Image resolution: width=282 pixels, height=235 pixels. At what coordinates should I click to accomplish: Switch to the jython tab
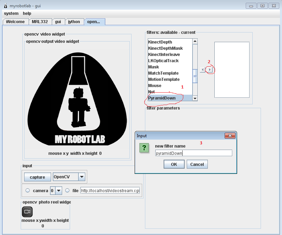[x=74, y=22]
